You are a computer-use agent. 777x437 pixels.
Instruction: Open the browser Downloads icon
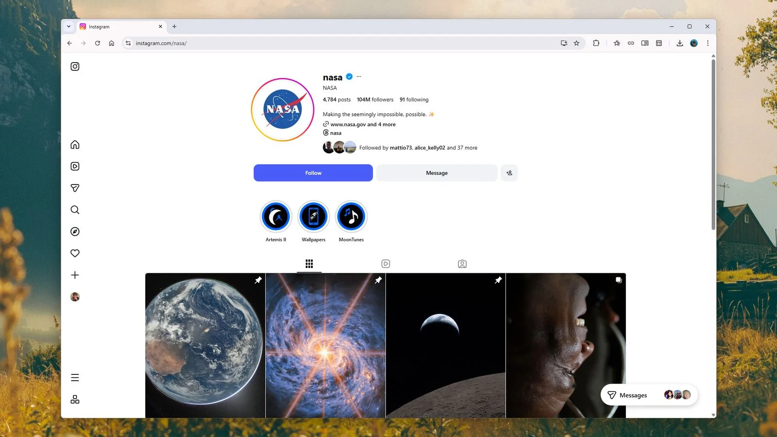680,43
